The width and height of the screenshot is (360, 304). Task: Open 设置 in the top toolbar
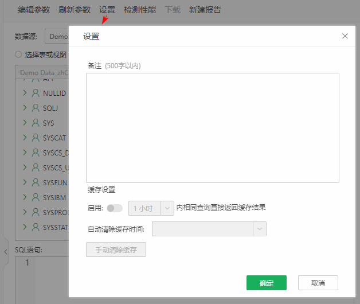tap(107, 10)
